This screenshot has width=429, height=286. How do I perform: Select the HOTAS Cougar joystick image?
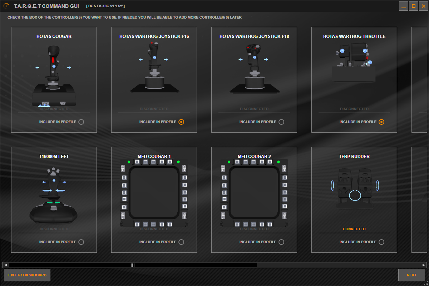(x=54, y=76)
